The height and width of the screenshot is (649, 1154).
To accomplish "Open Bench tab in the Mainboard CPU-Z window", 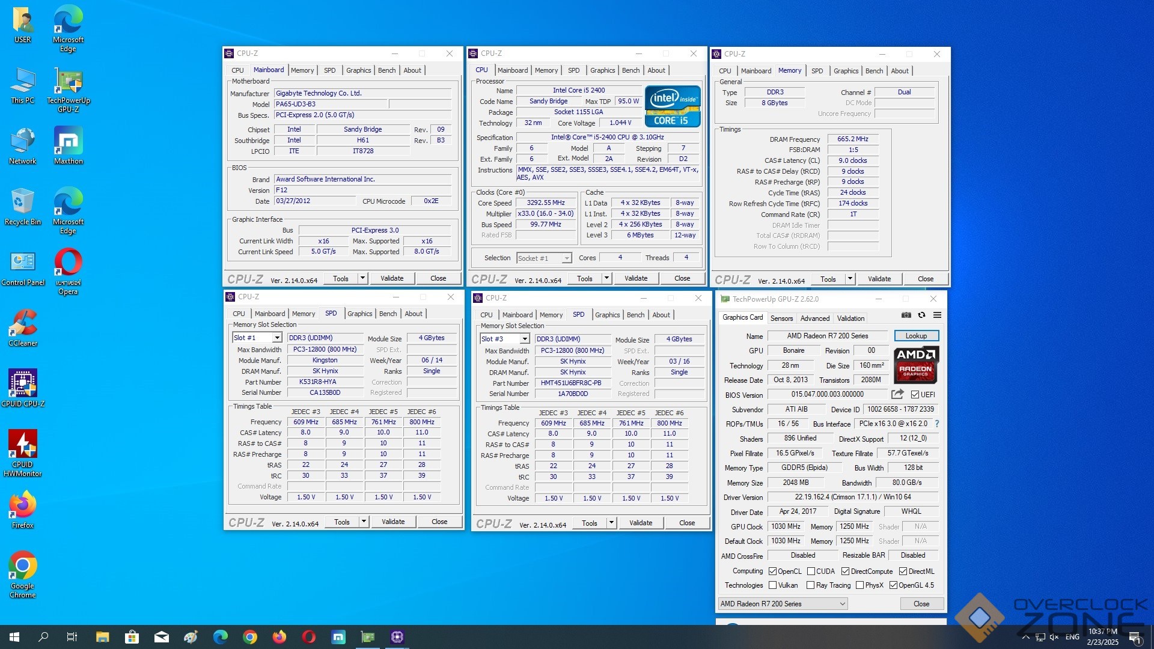I will pos(386,70).
